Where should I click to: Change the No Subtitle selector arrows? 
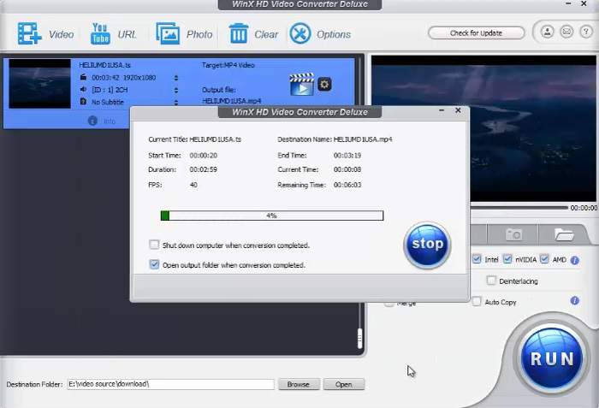click(176, 103)
